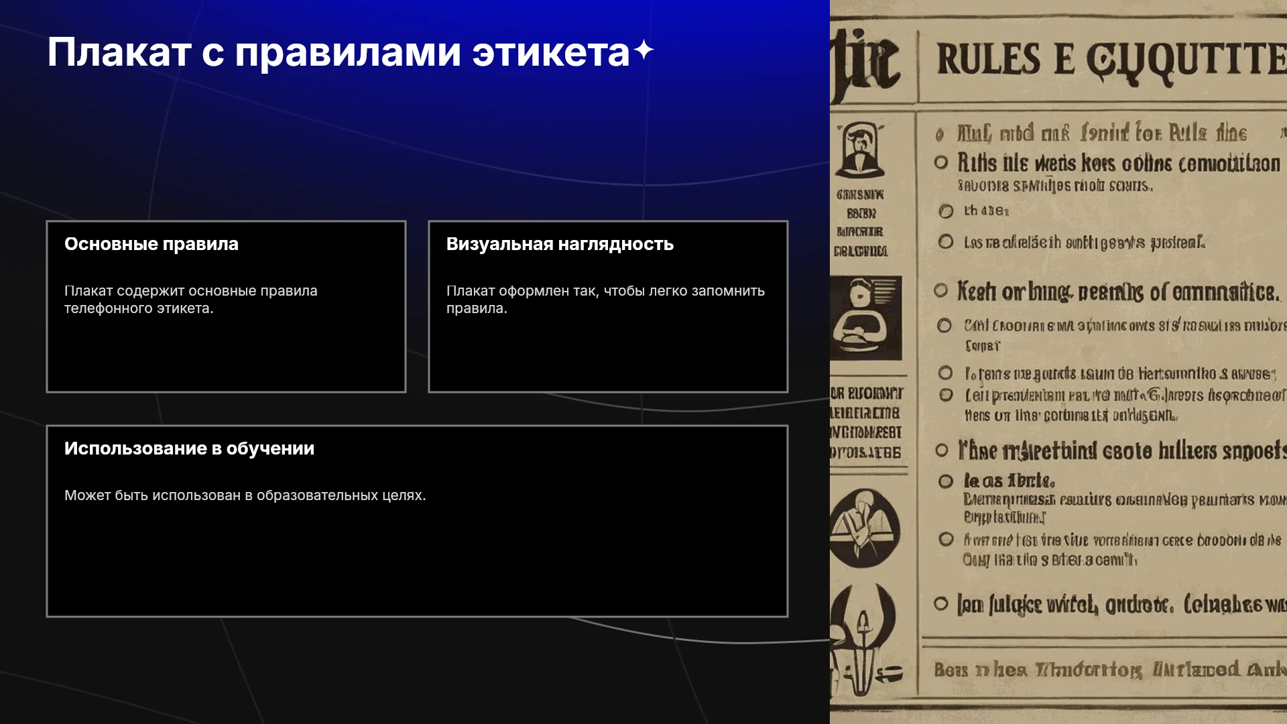Select the 'Основные правила' card heading
Screen dimensions: 1287x724
(x=151, y=244)
